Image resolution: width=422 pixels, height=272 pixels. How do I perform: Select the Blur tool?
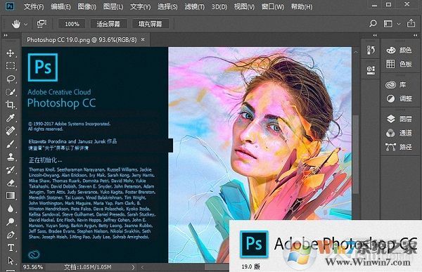[11, 209]
